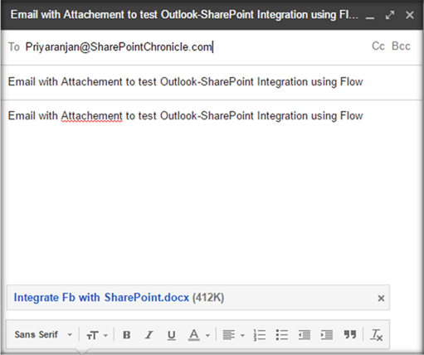
Task: Open the font size dropdown
Action: coord(97,335)
